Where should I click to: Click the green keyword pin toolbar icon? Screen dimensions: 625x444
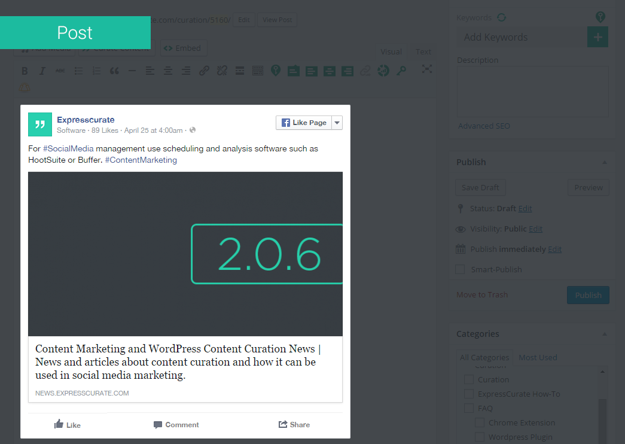tap(276, 71)
